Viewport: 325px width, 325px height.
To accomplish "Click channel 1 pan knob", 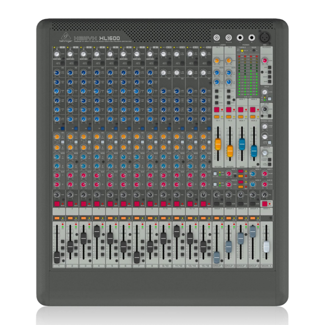I will pos(57,195).
